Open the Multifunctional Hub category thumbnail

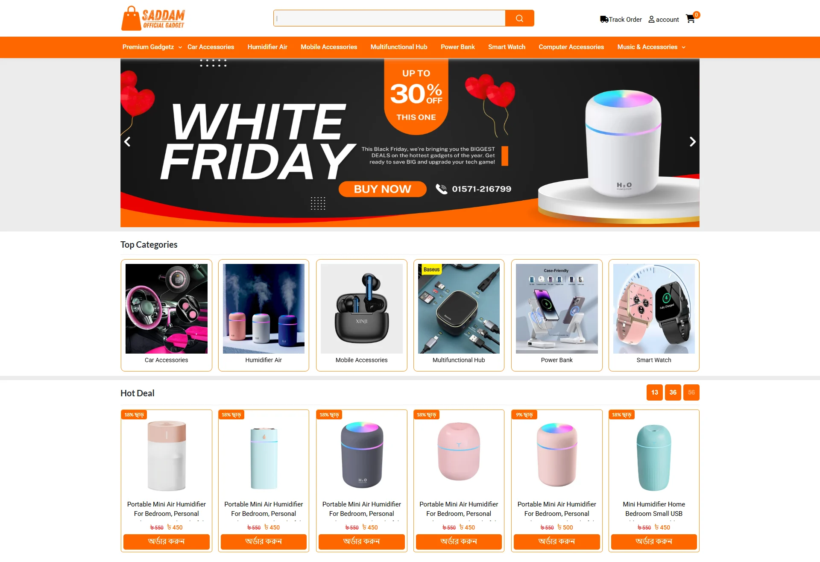click(x=459, y=309)
